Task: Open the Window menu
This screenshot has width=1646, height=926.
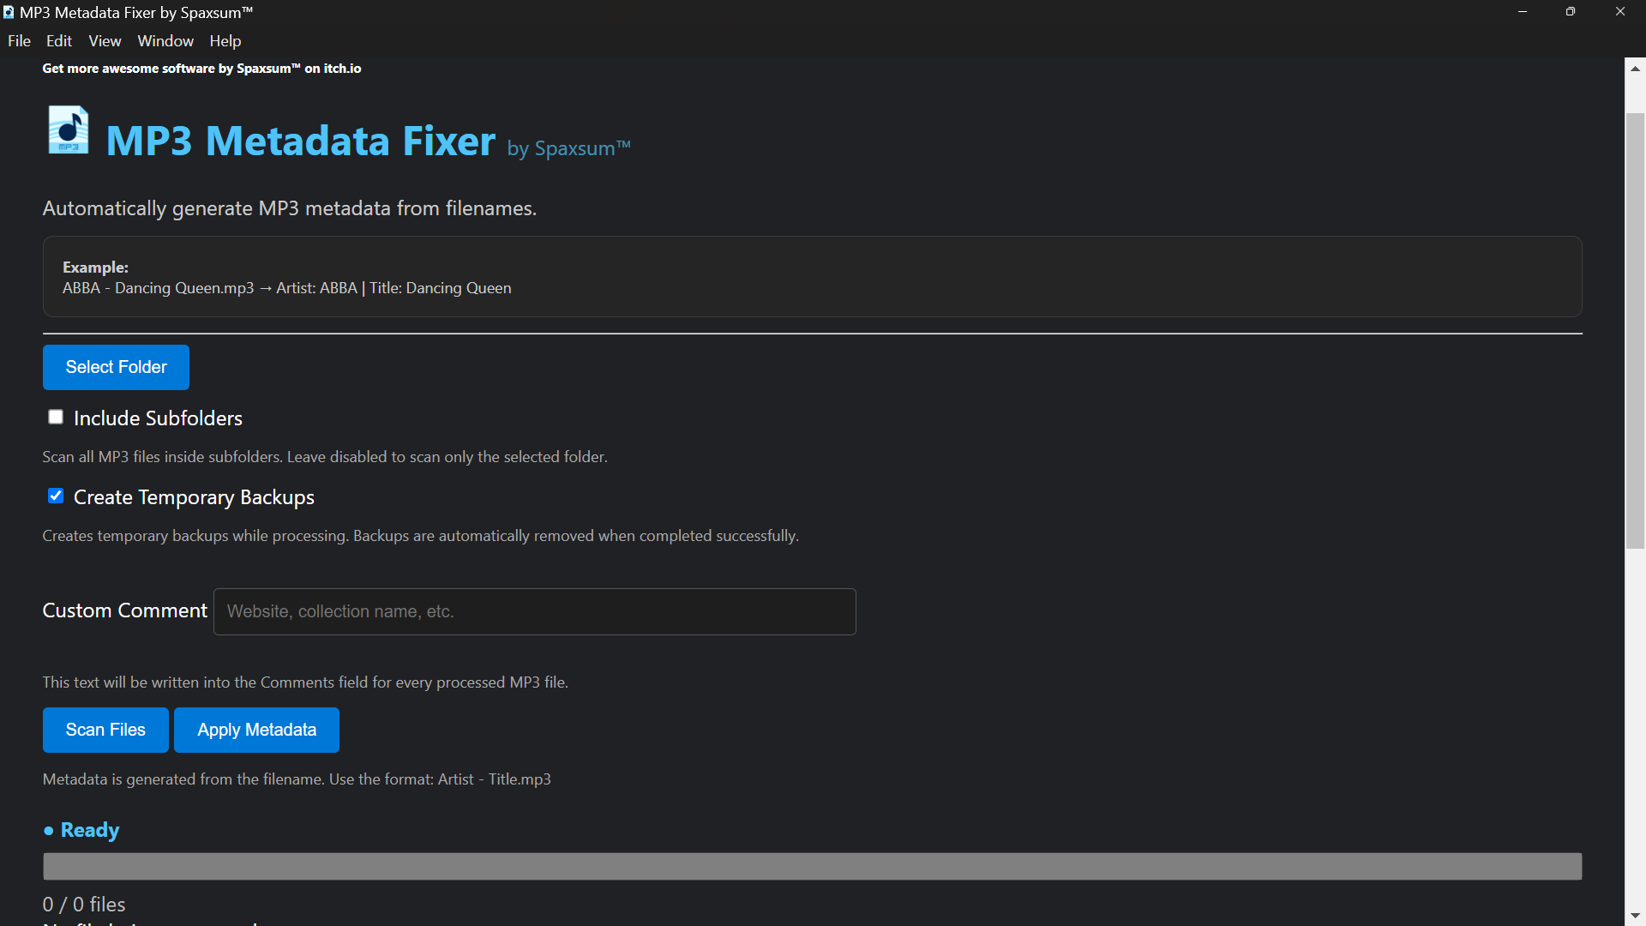Action: 165,41
